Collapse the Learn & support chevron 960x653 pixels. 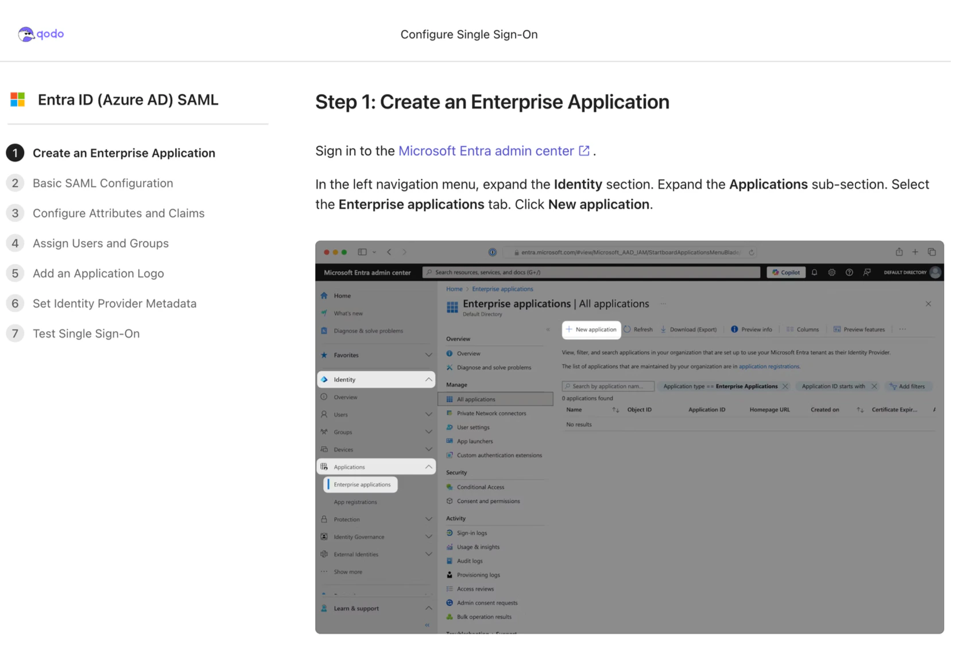click(428, 609)
